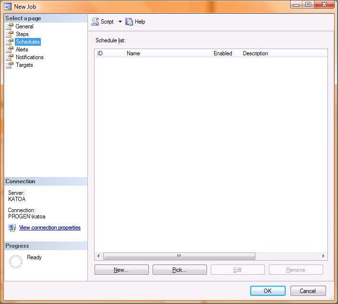Click the New Job window title icon
This screenshot has width=338, height=304.
[8, 7]
